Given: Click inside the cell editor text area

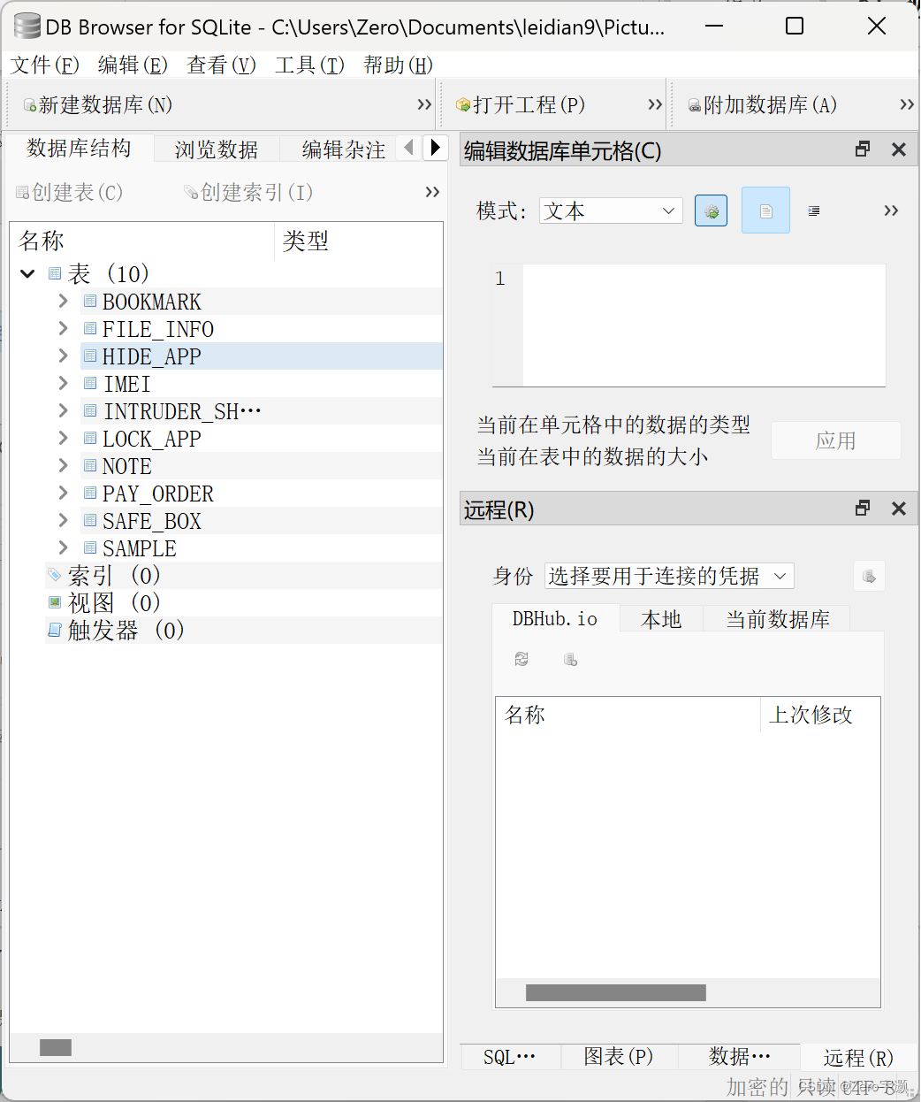Looking at the screenshot, I should (704, 325).
